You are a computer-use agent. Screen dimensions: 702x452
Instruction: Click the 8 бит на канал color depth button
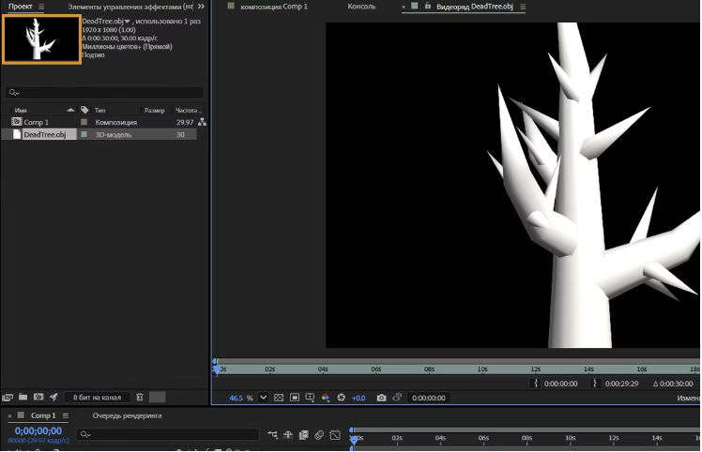[98, 398]
